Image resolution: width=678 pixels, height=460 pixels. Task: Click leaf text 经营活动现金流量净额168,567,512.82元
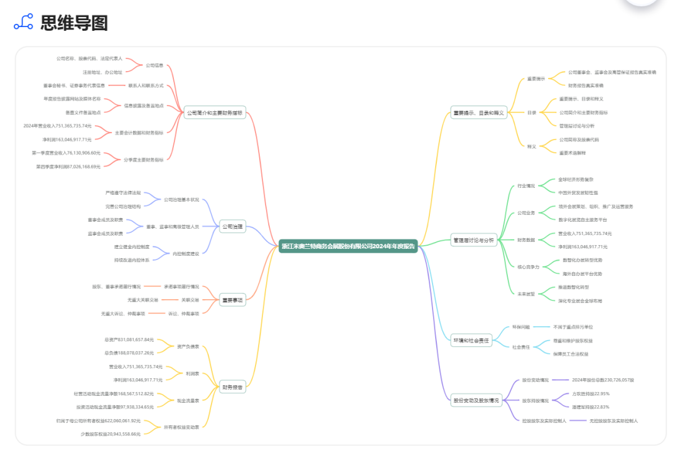click(x=114, y=394)
